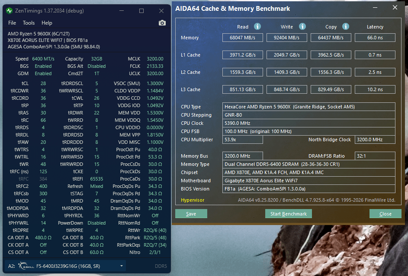Open the File menu
This screenshot has width=408, height=276.
click(x=12, y=23)
